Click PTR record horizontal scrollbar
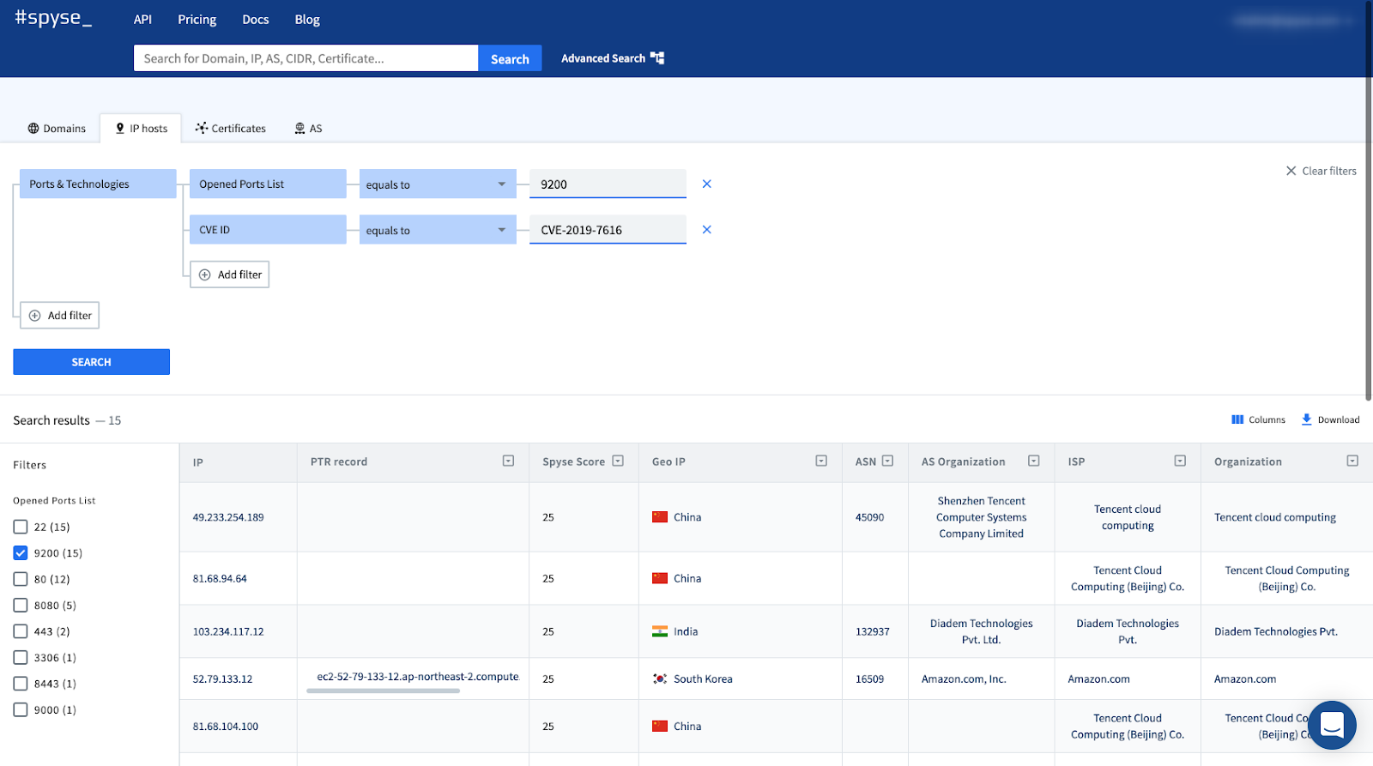Image resolution: width=1373 pixels, height=766 pixels. (383, 691)
